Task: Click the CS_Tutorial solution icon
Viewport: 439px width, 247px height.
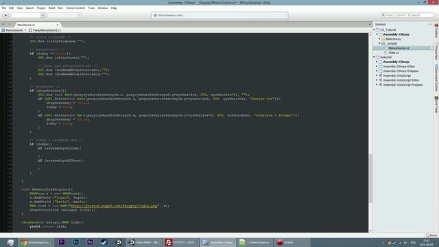Action: (x=378, y=30)
